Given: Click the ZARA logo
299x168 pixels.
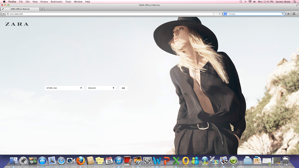Looking at the screenshot, I should point(17,24).
